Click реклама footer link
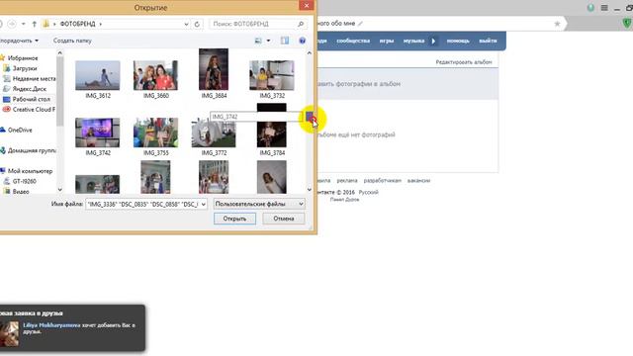 (347, 180)
